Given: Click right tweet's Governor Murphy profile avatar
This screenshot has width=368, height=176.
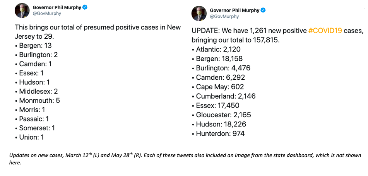Looking at the screenshot, I should click(199, 13).
